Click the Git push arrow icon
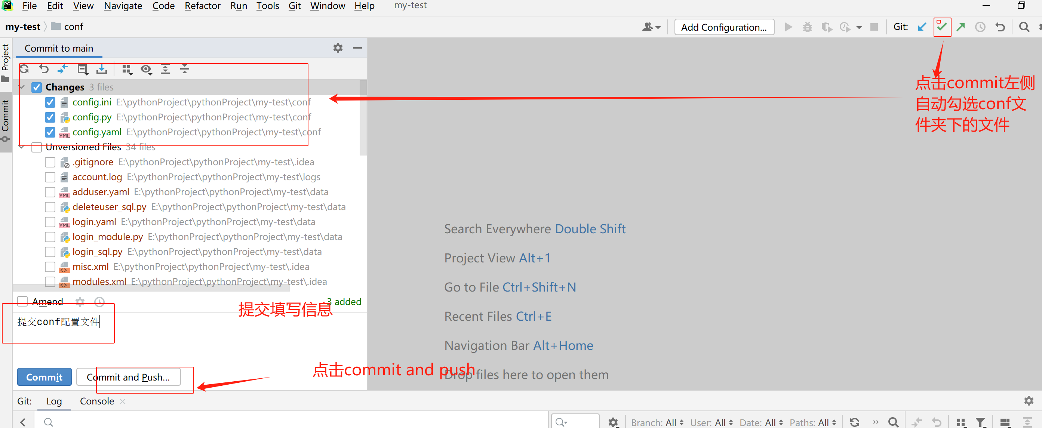Image resolution: width=1042 pixels, height=428 pixels. pyautogui.click(x=961, y=27)
